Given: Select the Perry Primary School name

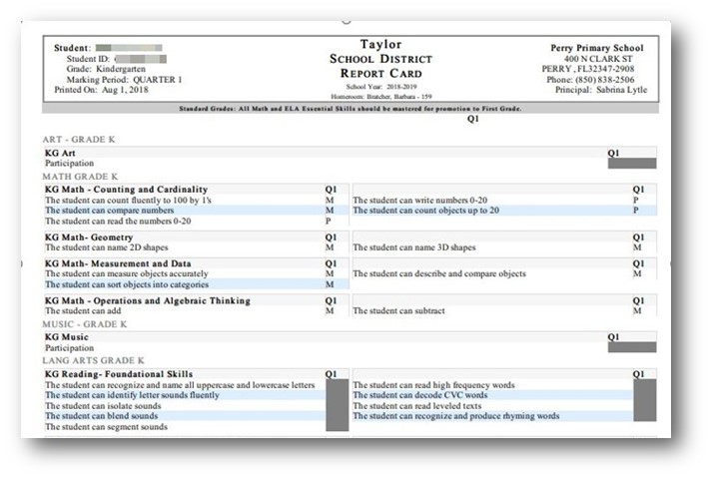Looking at the screenshot, I should point(597,48).
